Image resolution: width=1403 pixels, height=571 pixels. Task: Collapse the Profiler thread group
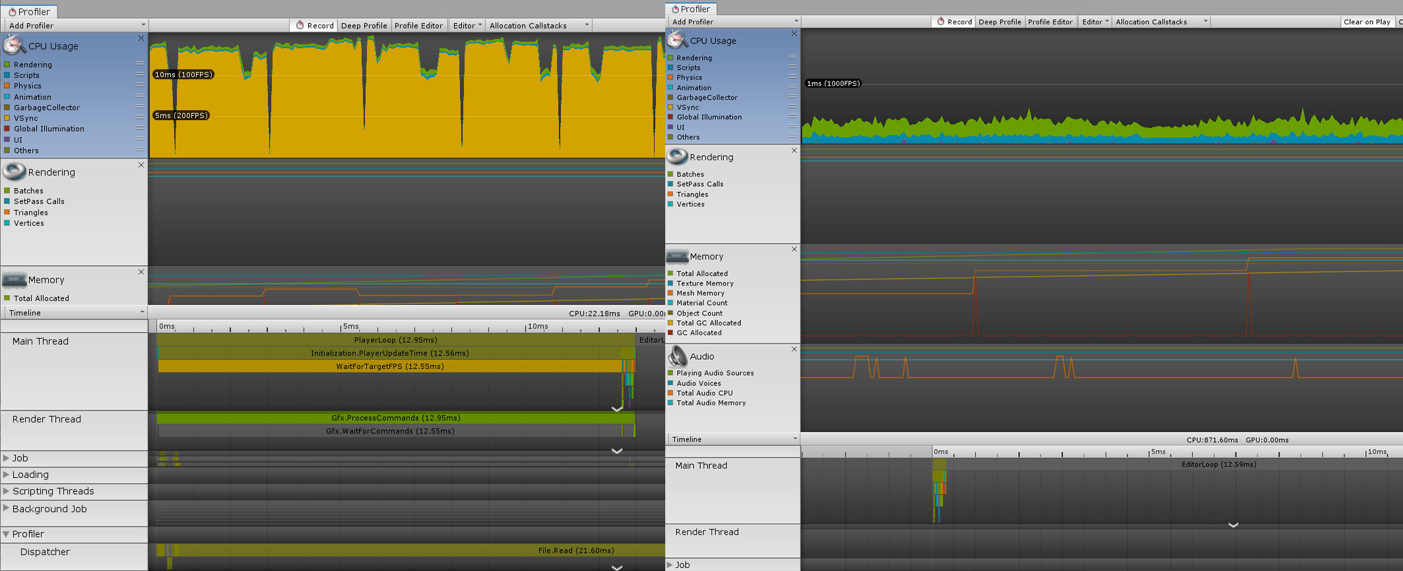point(6,534)
